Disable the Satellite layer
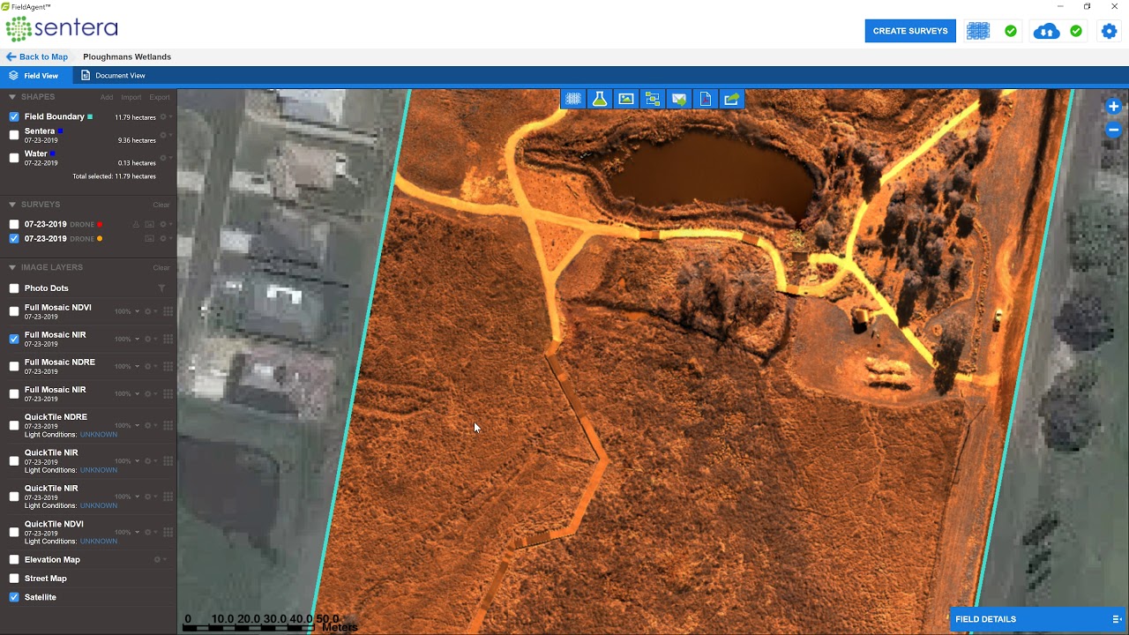This screenshot has width=1129, height=635. pyautogui.click(x=14, y=597)
